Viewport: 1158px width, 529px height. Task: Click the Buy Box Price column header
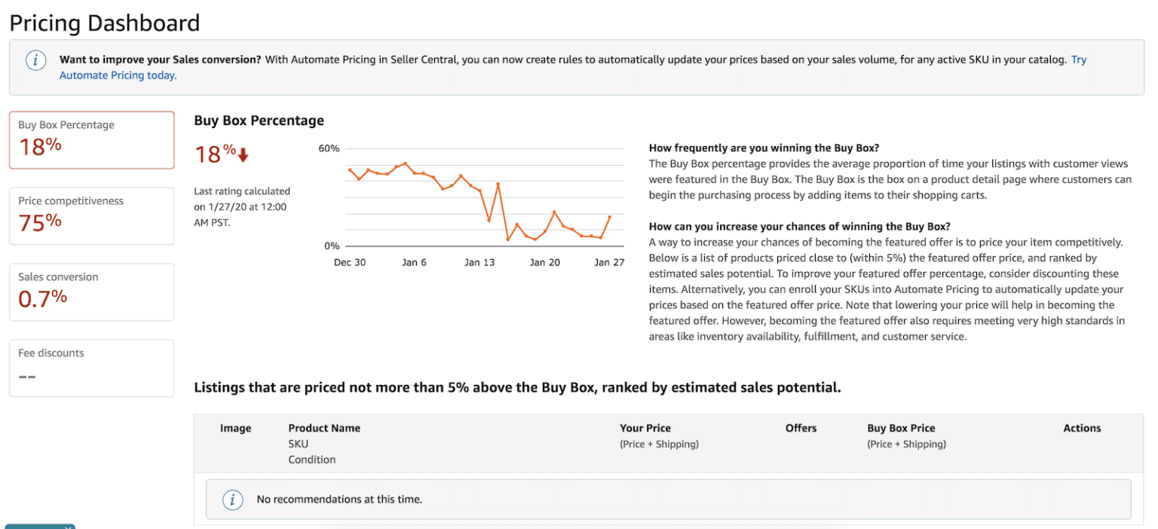tap(901, 428)
